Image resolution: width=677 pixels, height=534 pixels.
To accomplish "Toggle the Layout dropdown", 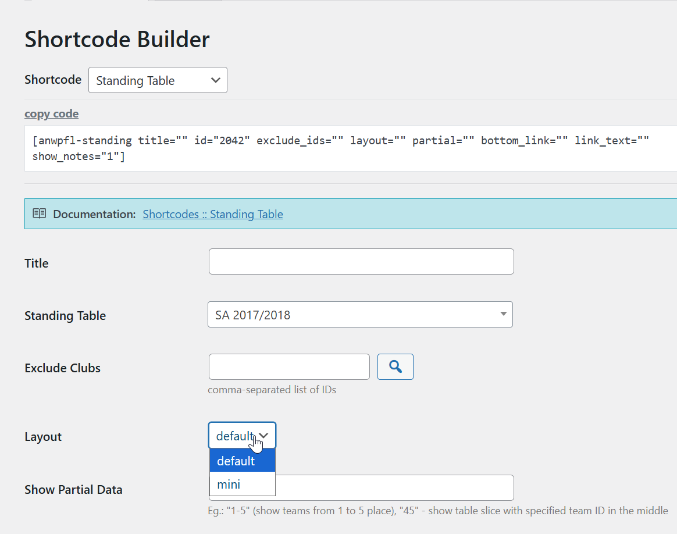I will 242,436.
